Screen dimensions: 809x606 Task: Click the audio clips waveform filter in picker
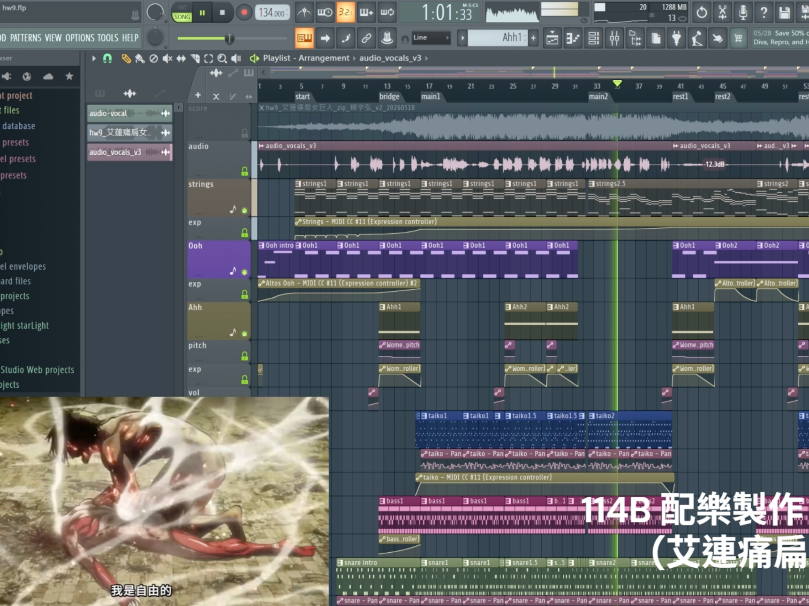pos(130,94)
